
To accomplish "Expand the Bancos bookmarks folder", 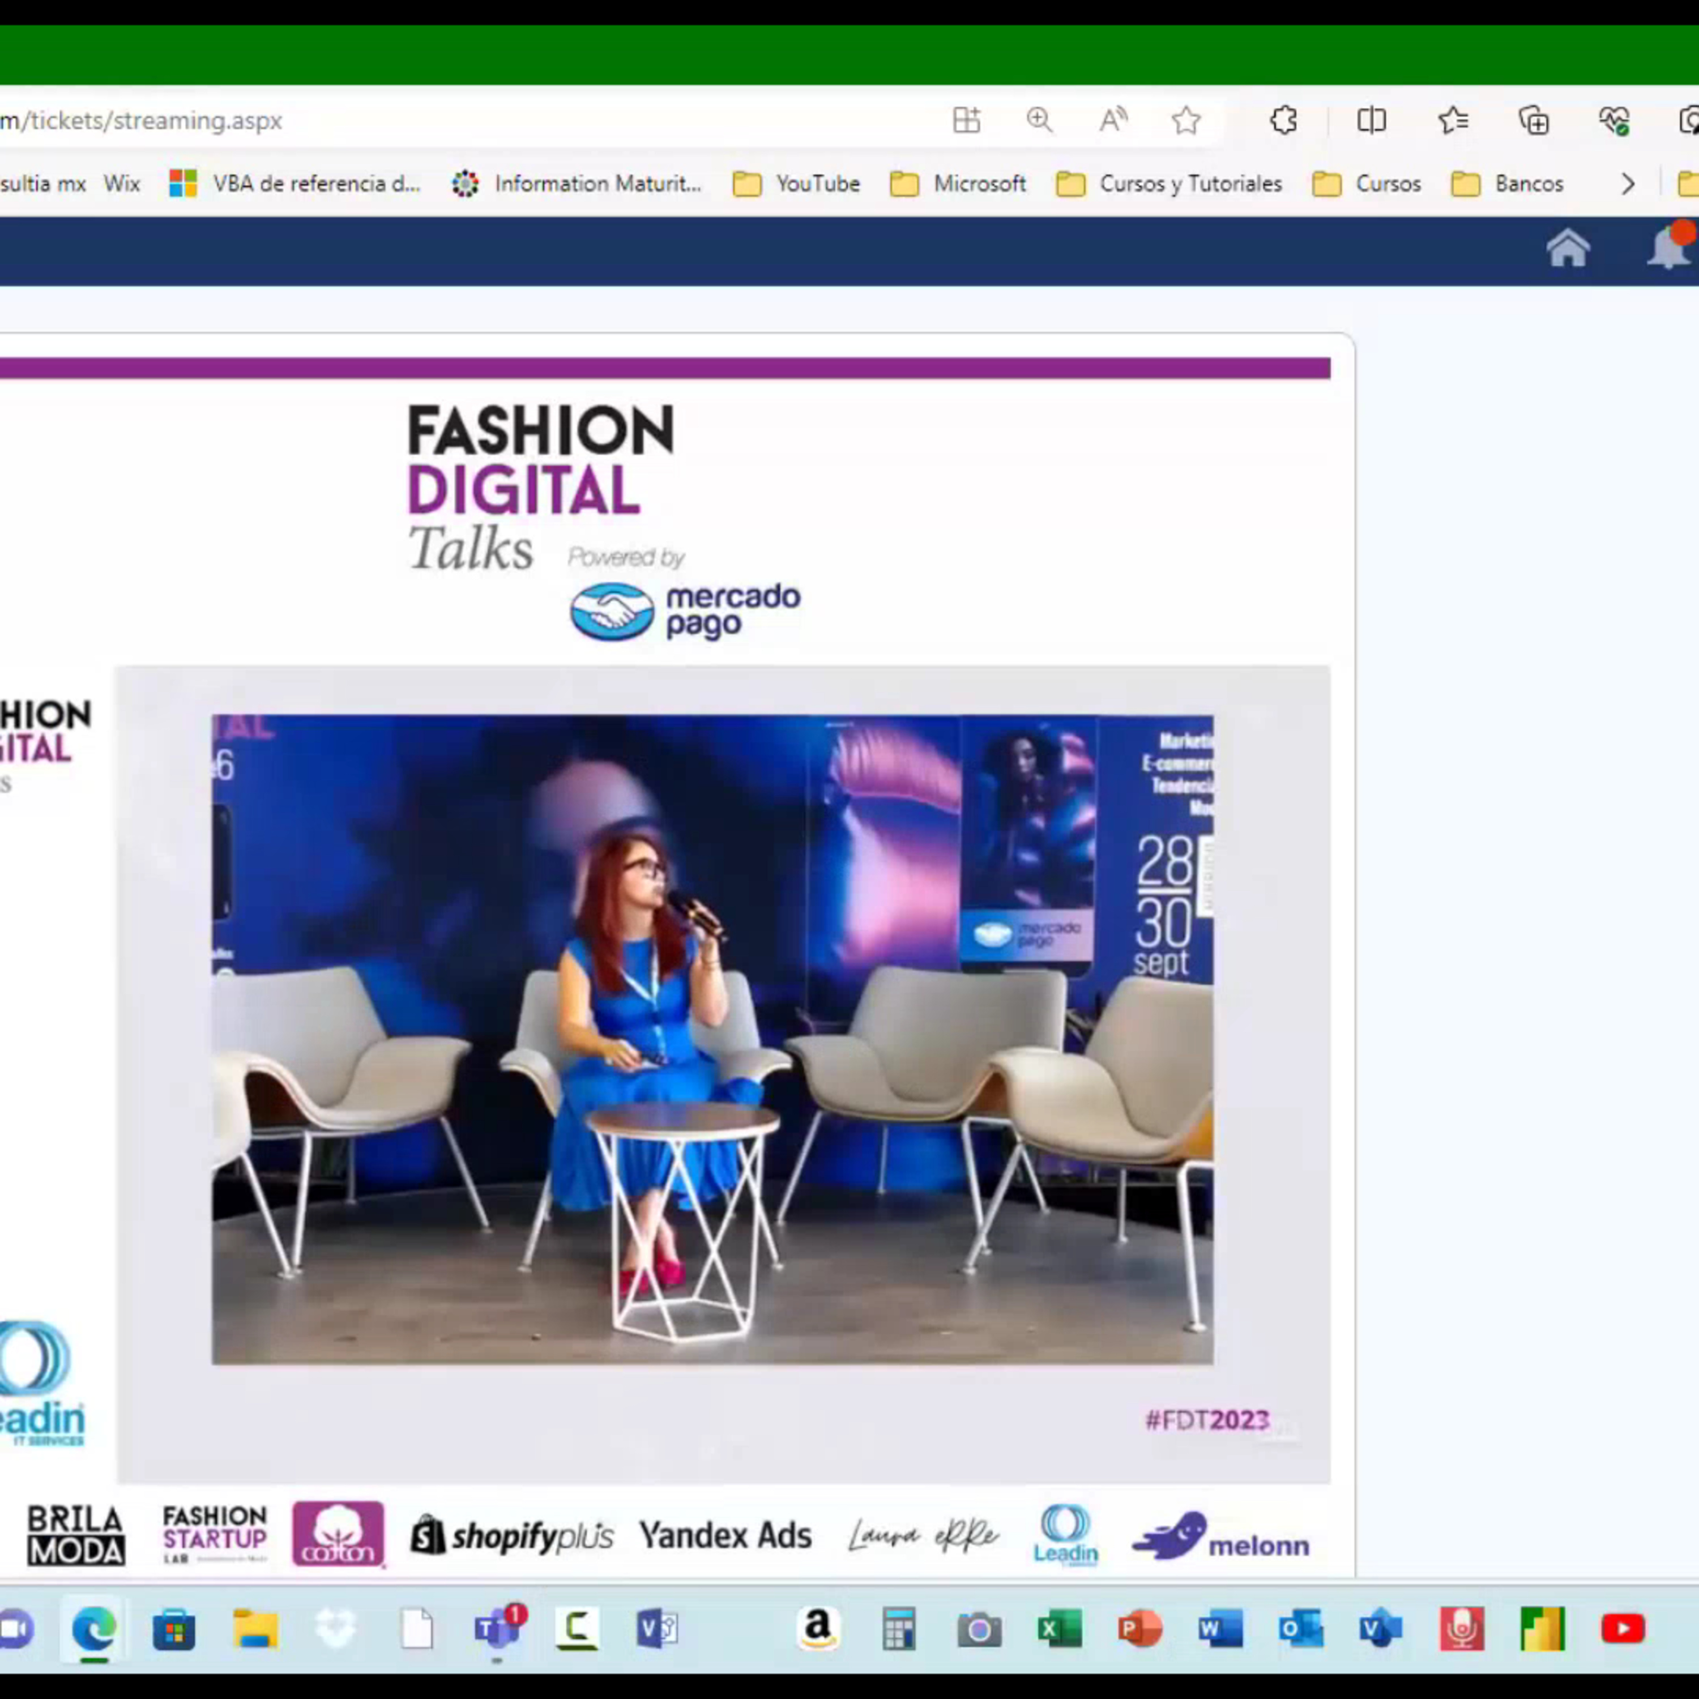I will pos(1507,184).
